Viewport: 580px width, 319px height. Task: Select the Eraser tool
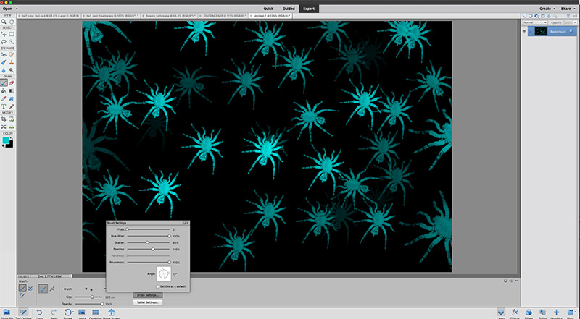point(12,82)
